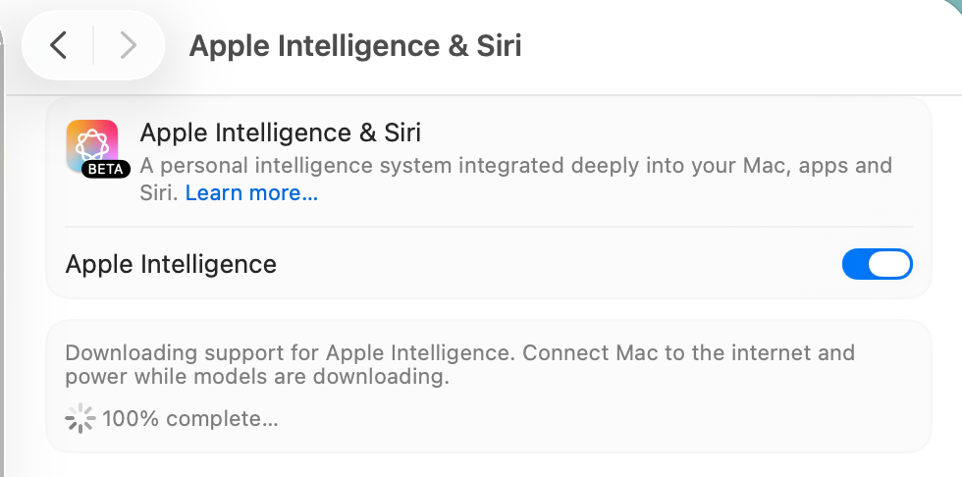Click the white knob of the toggle
Screen dimensions: 962x477
click(891, 264)
